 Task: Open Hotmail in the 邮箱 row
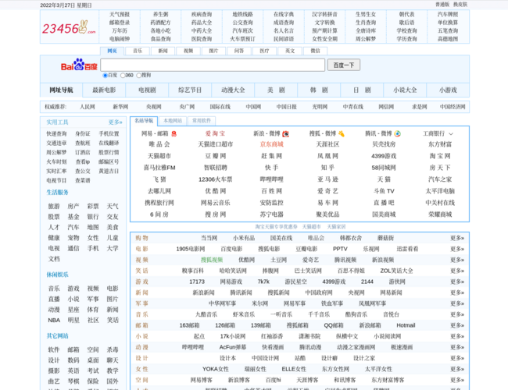tap(406, 325)
